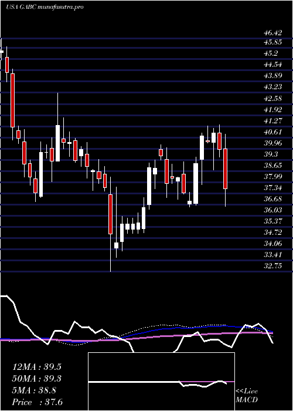Click the Price : 37.6 readout
Image resolution: width=293 pixels, height=411 pixels.
[38, 402]
